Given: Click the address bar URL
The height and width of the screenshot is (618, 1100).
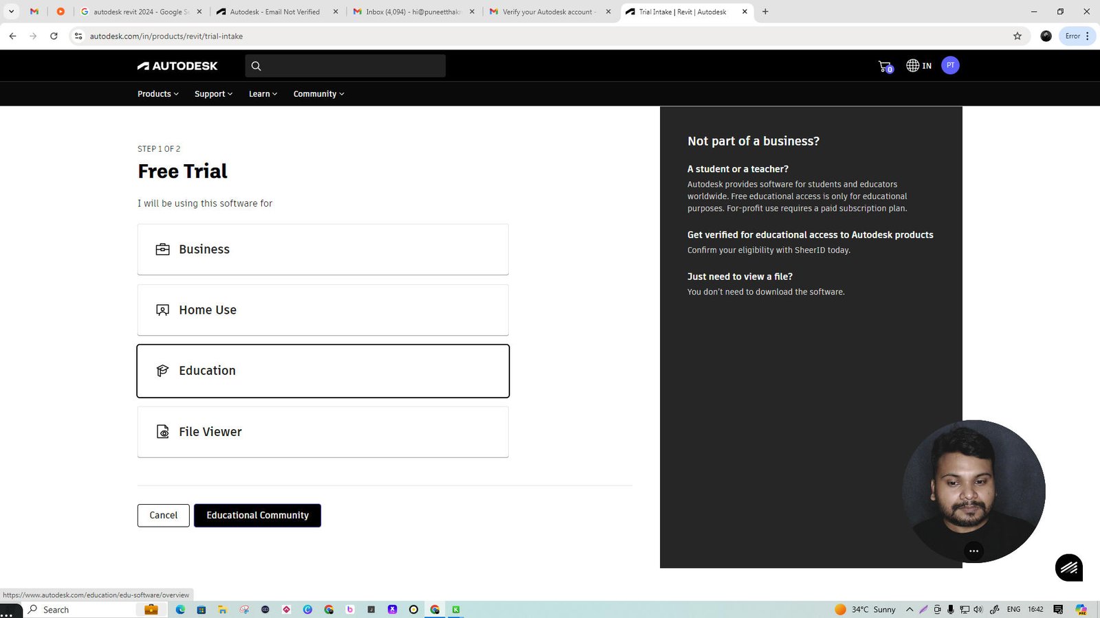Looking at the screenshot, I should [x=166, y=36].
